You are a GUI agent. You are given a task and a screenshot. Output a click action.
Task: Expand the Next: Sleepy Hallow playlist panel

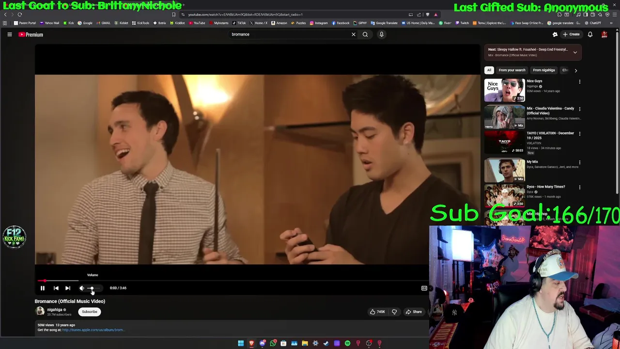coord(575,52)
